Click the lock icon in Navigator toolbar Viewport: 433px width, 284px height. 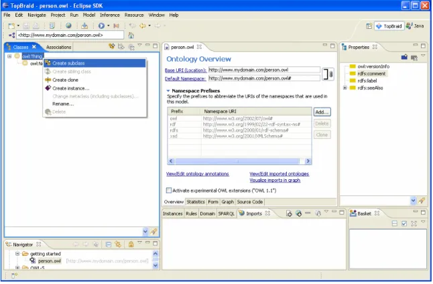tap(131, 244)
